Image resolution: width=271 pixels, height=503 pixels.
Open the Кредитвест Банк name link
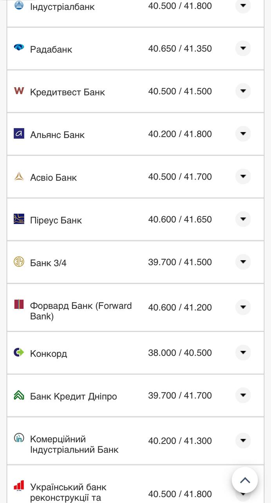tap(67, 92)
